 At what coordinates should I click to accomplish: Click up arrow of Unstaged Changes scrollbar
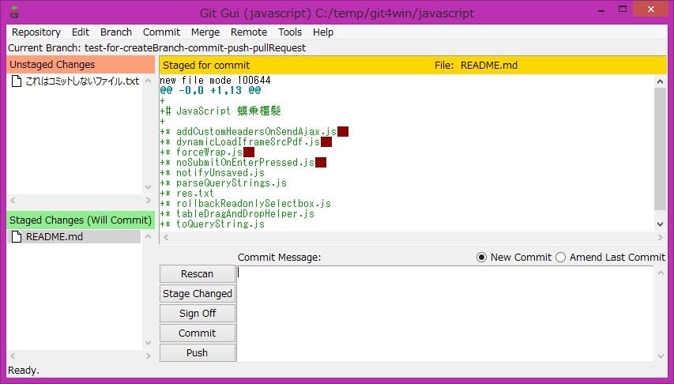pos(149,81)
